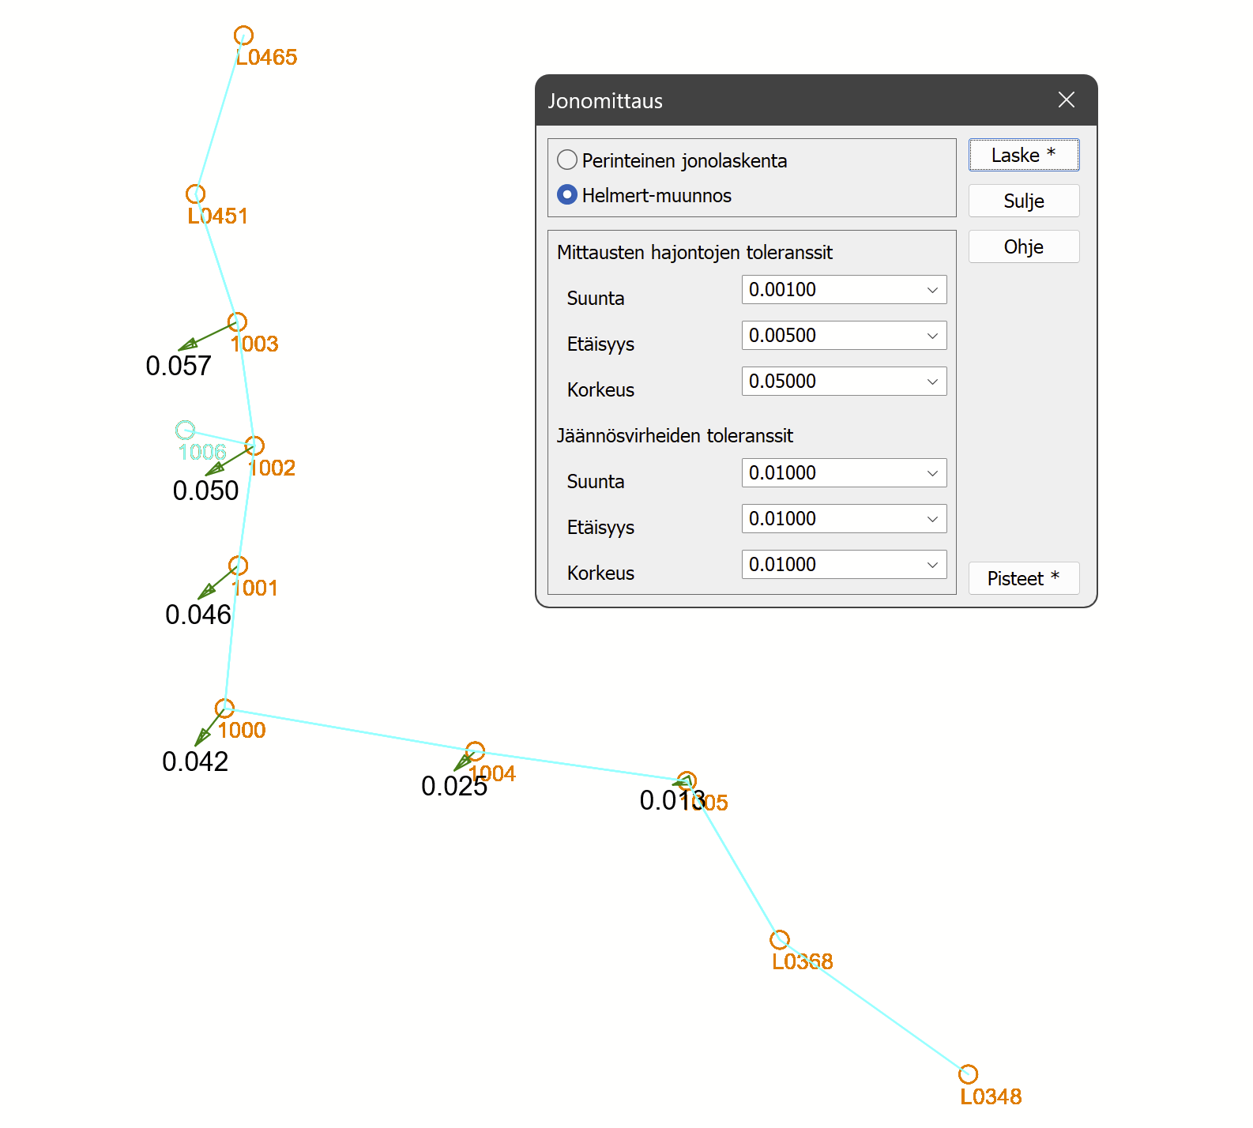This screenshot has height=1128, width=1253.
Task: Click the L0348 point circle
Action: [968, 1074]
